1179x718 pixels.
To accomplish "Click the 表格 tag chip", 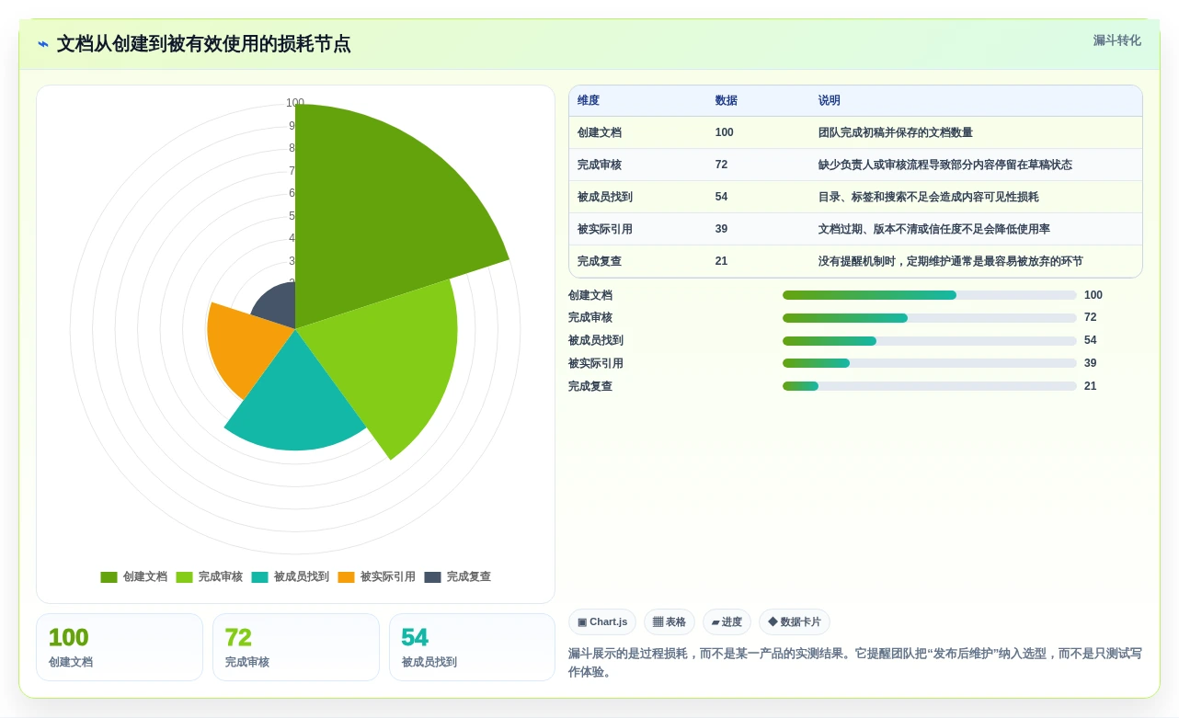I will 670,622.
